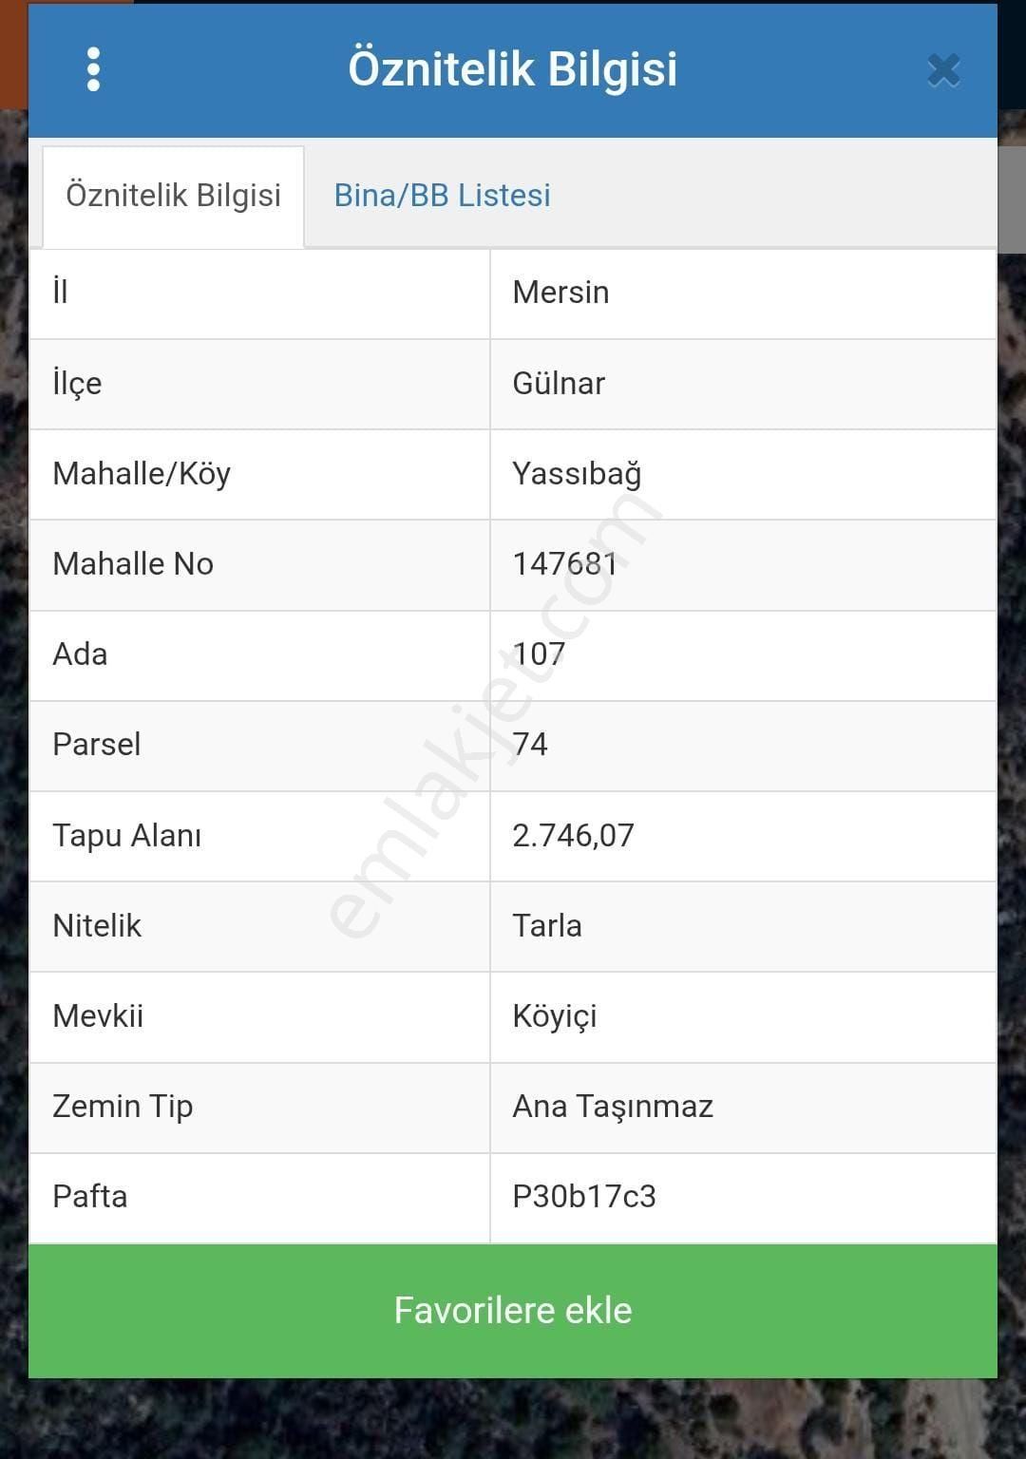Select the Tarla value in the Nitelik row
The height and width of the screenshot is (1459, 1026).
(x=547, y=926)
